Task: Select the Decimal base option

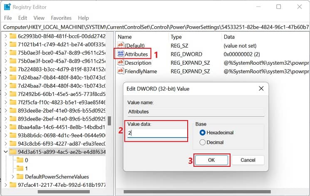Action: (203, 142)
